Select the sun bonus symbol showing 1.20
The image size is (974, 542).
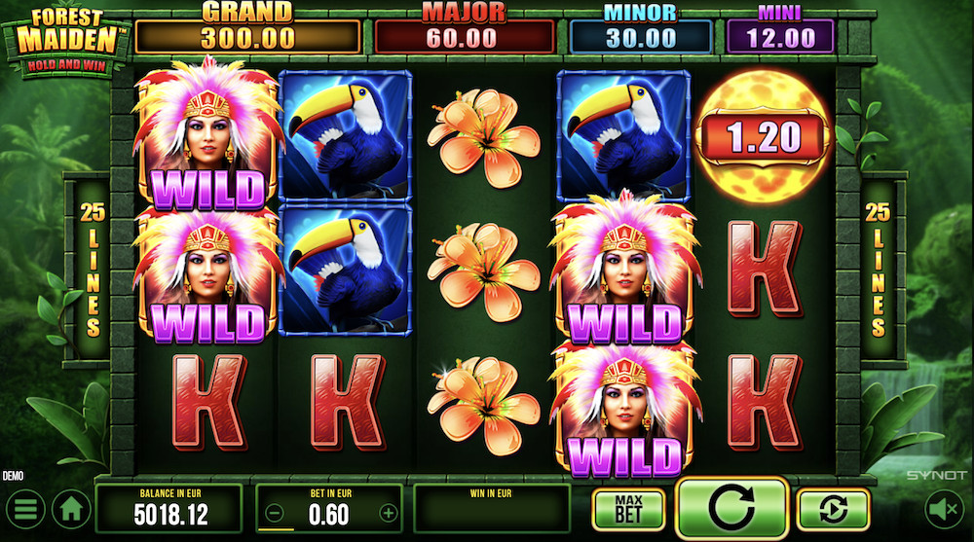[764, 134]
